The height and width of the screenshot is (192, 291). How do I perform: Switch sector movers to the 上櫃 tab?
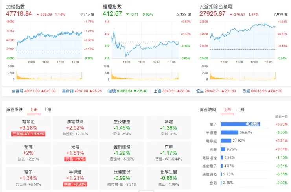coord(47,110)
